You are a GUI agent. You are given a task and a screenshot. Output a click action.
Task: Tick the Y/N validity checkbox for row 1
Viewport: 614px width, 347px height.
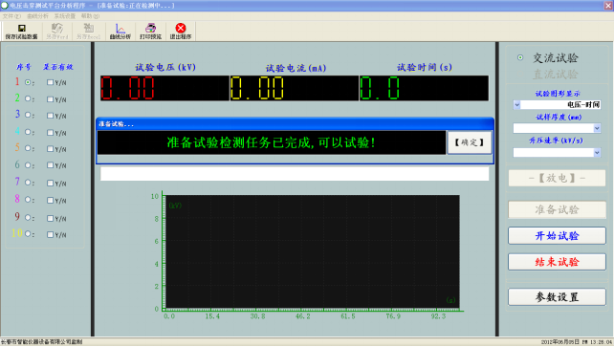tap(50, 82)
